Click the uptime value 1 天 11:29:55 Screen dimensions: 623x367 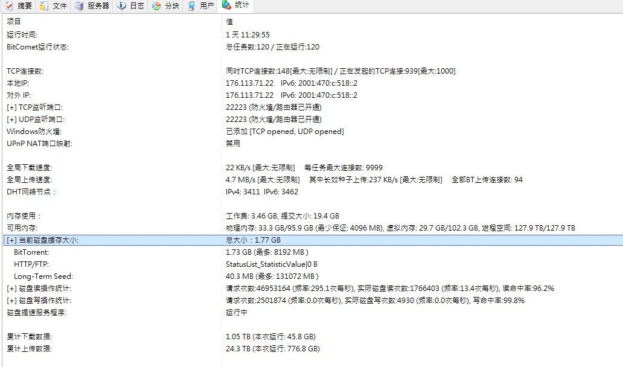248,35
